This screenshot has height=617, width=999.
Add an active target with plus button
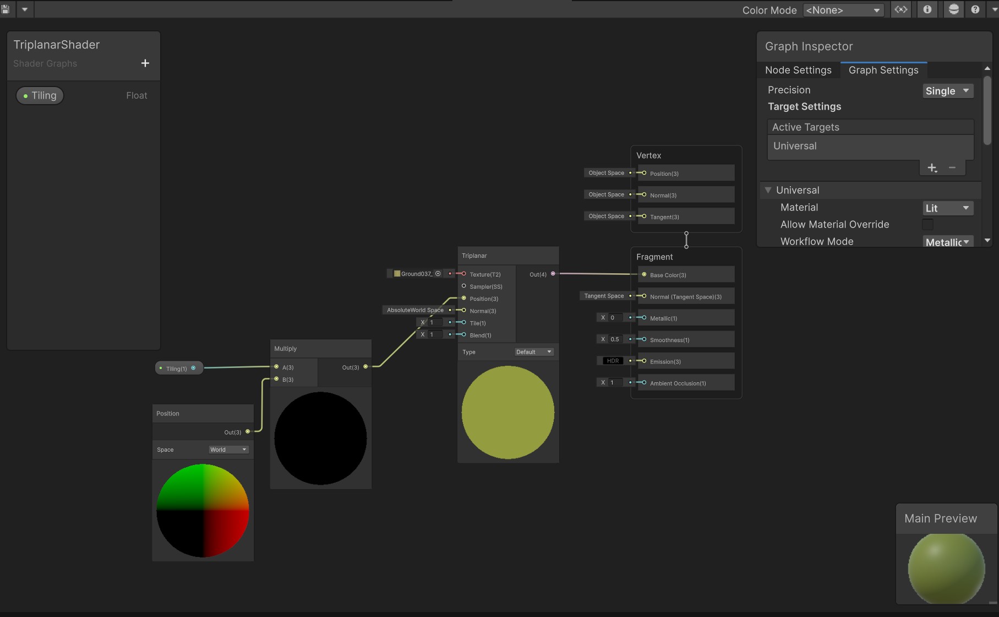pos(932,168)
